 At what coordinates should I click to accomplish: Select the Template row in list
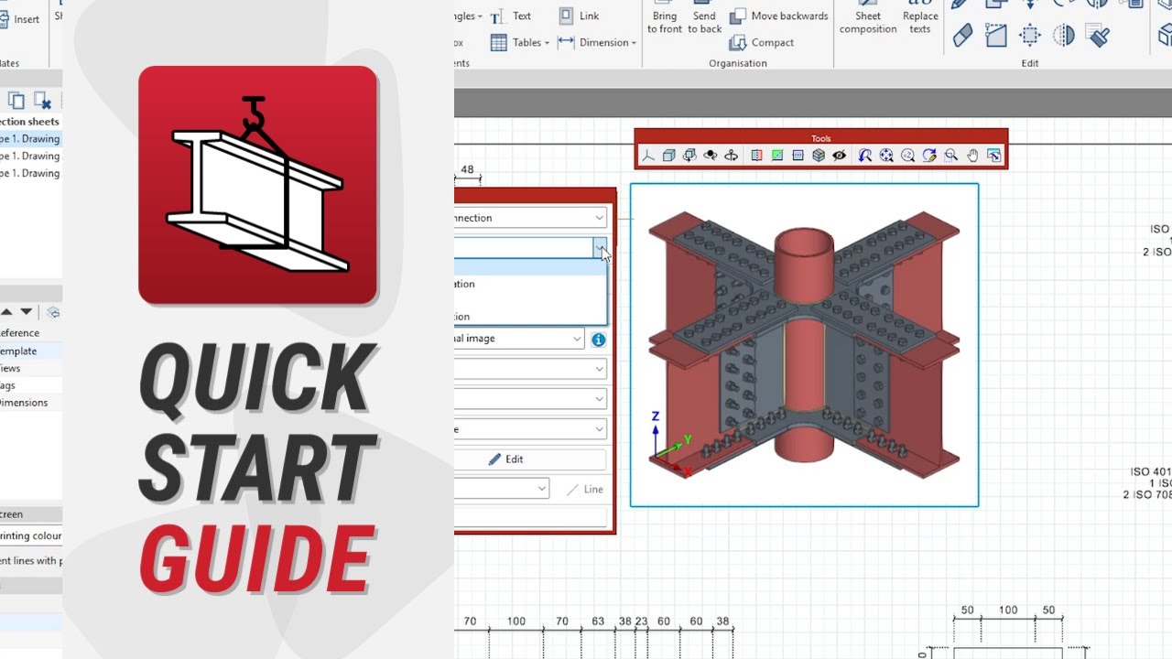click(31, 351)
